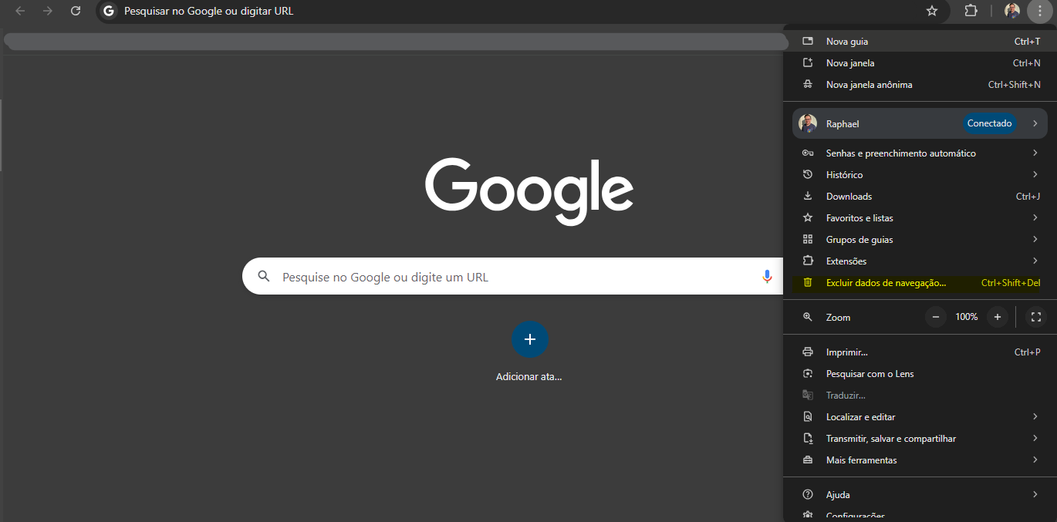The width and height of the screenshot is (1057, 522).
Task: Click the profile avatar in the toolbar
Action: [1012, 11]
